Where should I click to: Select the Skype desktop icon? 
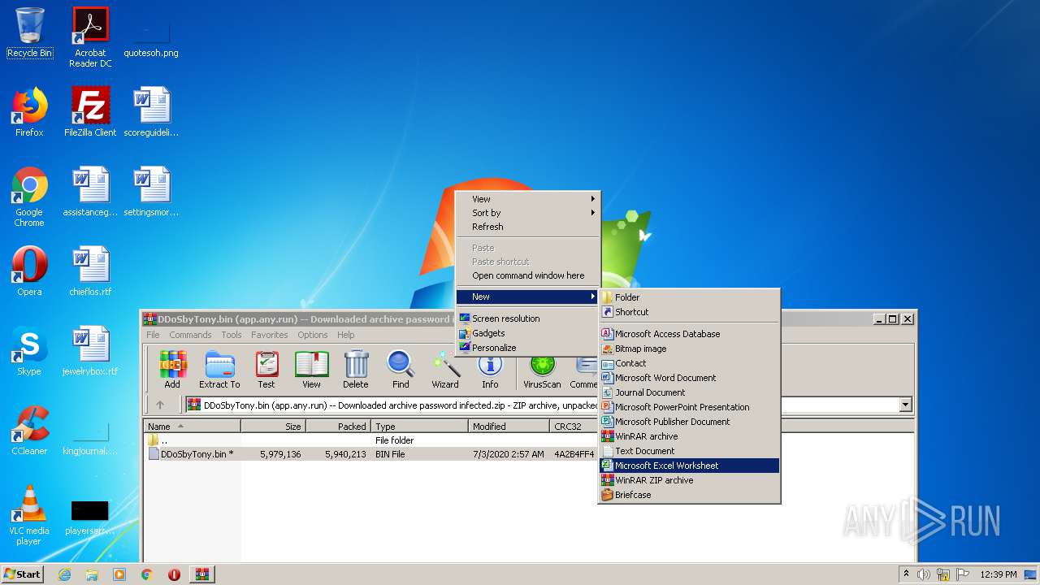pyautogui.click(x=29, y=351)
